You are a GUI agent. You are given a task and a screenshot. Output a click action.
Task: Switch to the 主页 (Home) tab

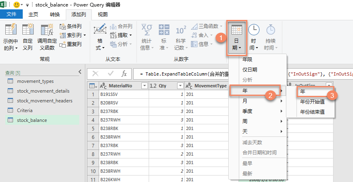tap(33, 15)
